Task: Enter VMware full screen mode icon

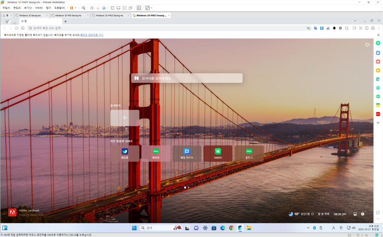Action: pyautogui.click(x=124, y=8)
